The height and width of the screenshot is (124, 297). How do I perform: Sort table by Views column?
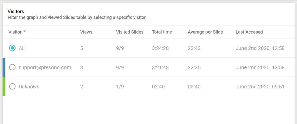click(86, 32)
